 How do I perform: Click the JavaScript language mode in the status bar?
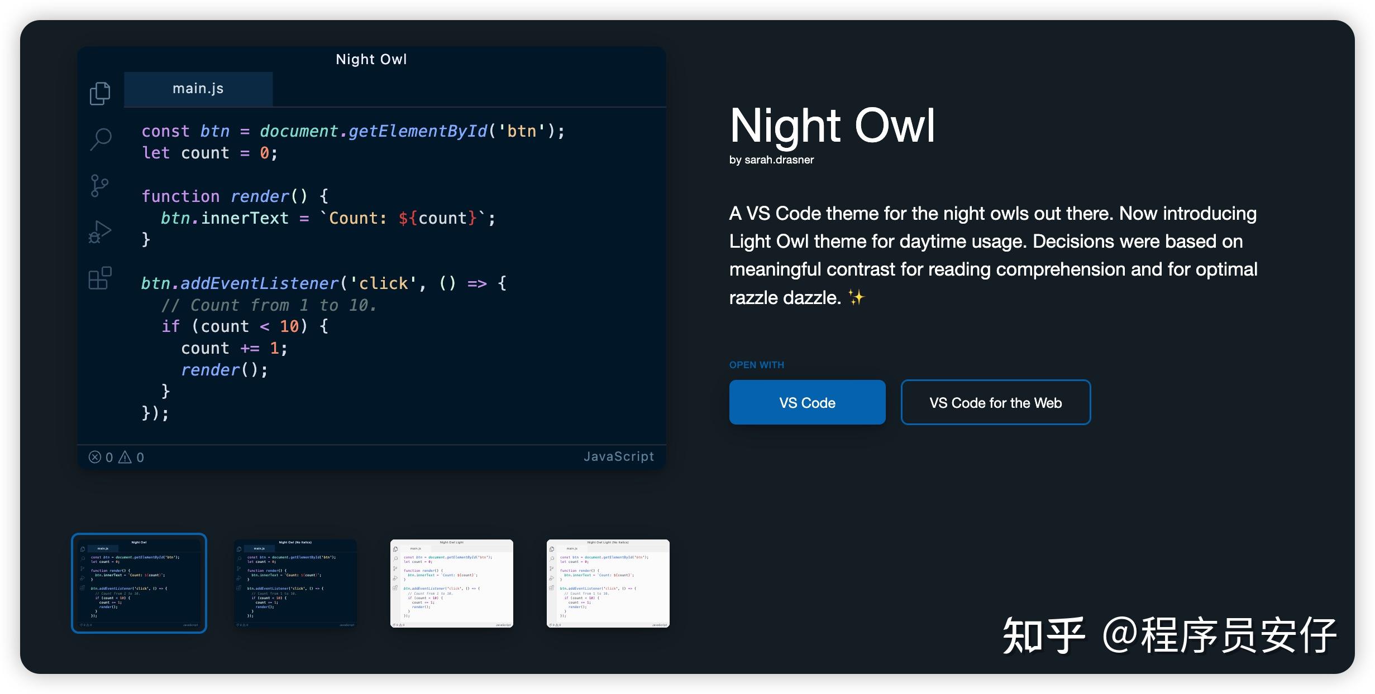[619, 456]
